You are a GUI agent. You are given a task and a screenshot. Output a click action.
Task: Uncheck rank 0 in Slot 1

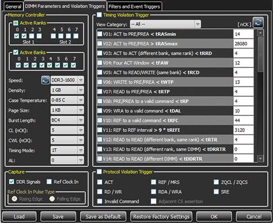17,36
